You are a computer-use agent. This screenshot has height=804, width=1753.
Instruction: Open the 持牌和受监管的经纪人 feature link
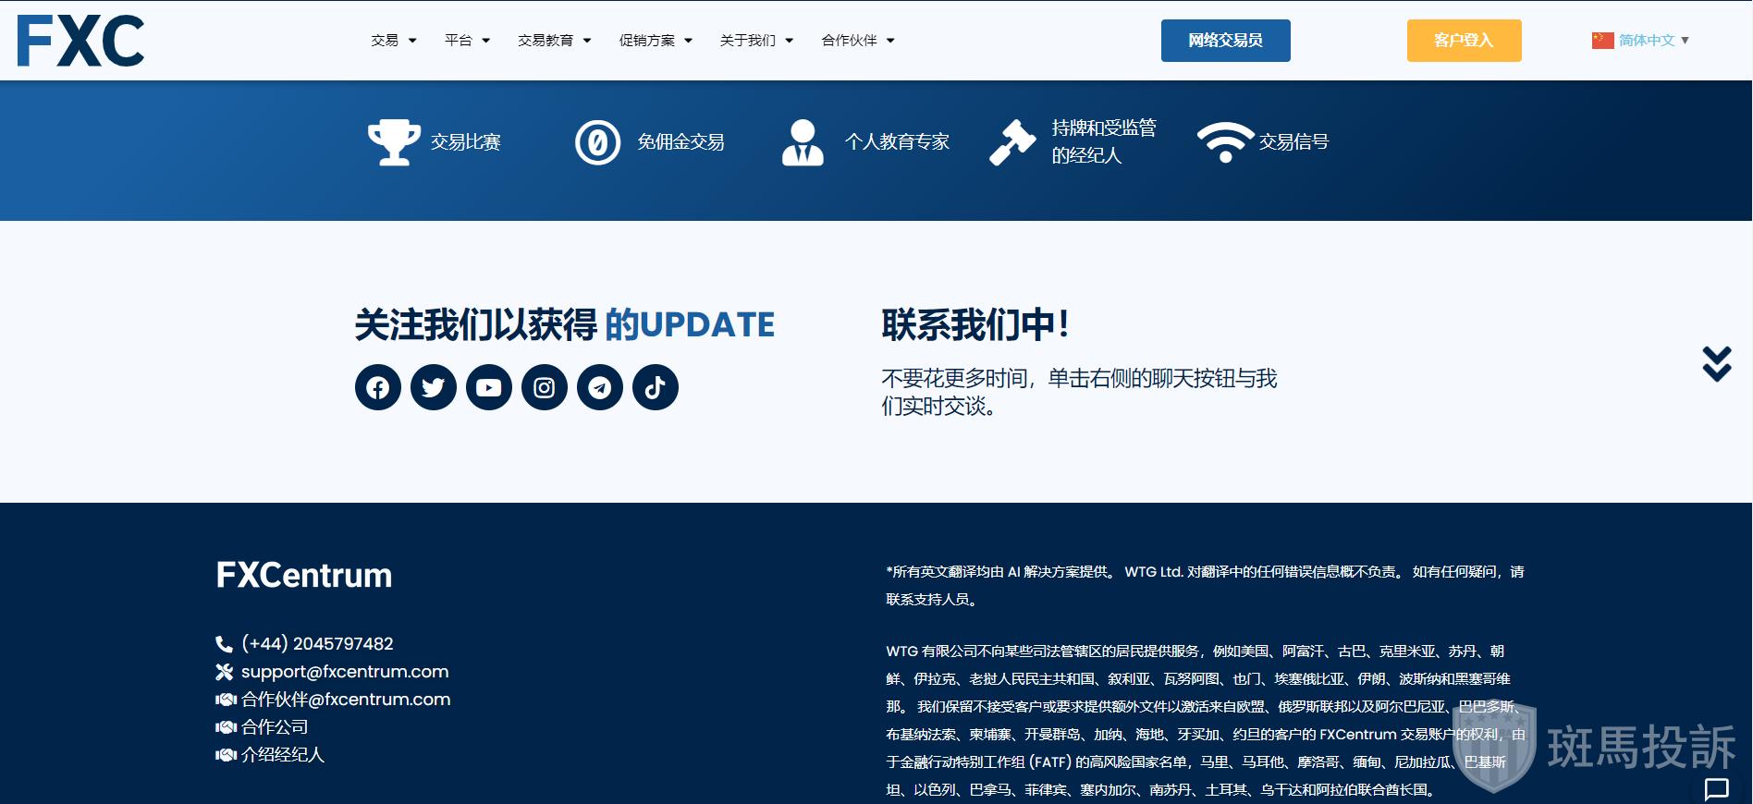(1104, 141)
